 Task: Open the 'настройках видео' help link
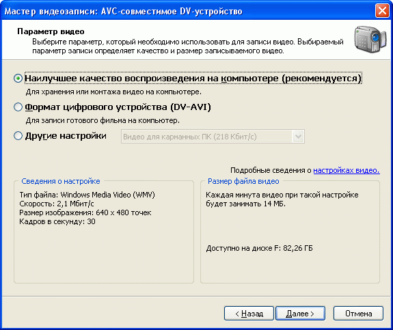pyautogui.click(x=347, y=170)
